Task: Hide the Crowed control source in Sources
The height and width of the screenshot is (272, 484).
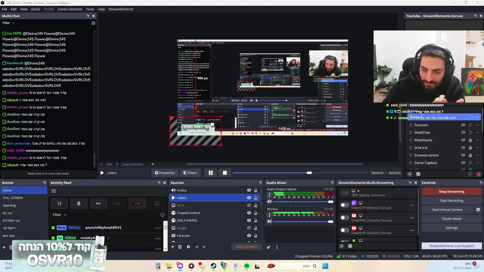Action: [x=249, y=213]
